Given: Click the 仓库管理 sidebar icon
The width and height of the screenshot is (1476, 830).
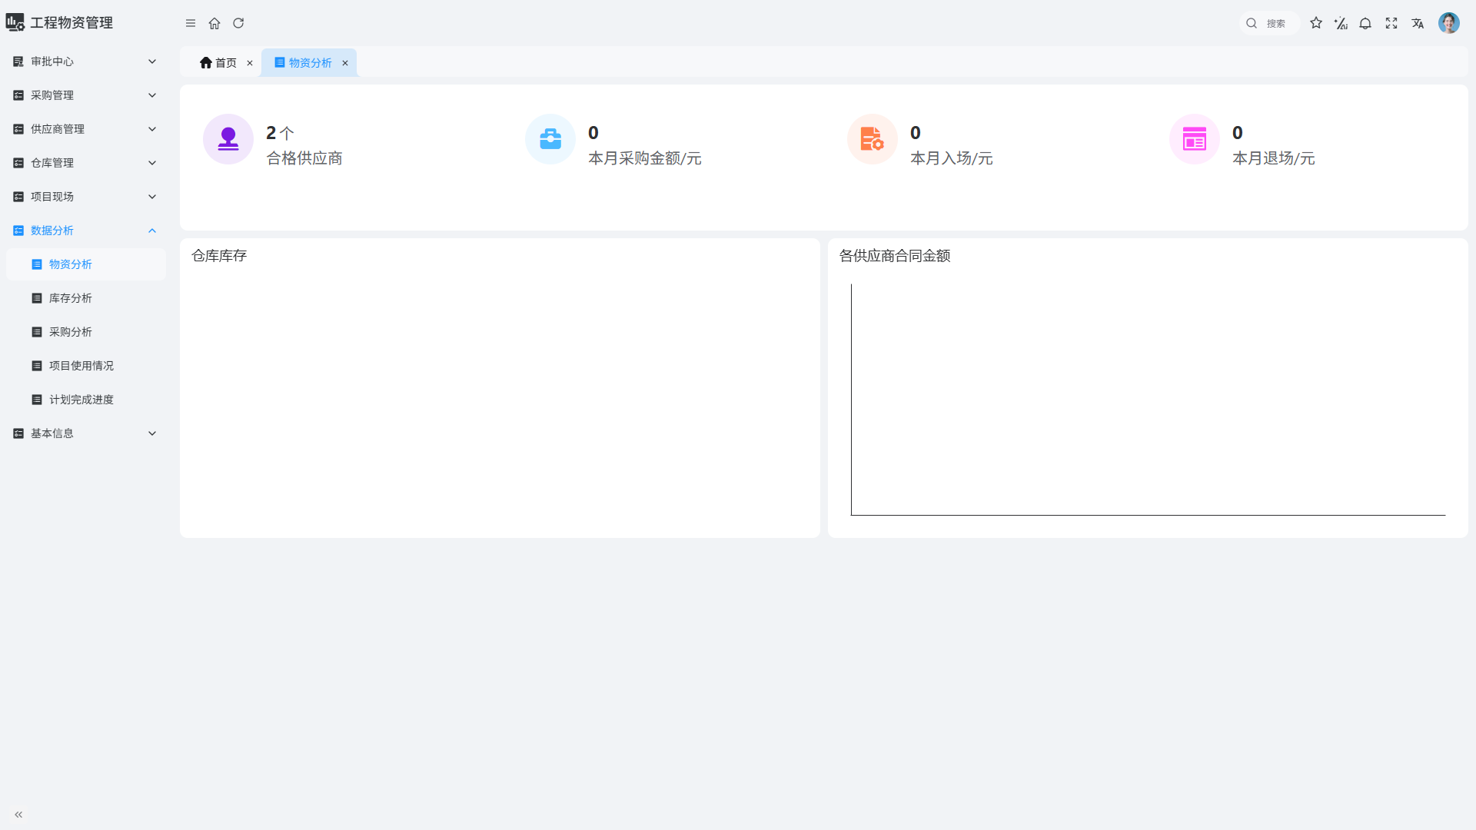Looking at the screenshot, I should (x=18, y=163).
